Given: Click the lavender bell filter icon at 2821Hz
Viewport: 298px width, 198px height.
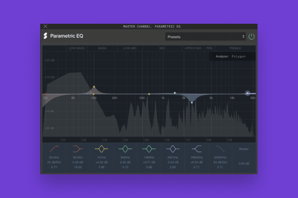Looking at the screenshot, I should pos(173,149).
